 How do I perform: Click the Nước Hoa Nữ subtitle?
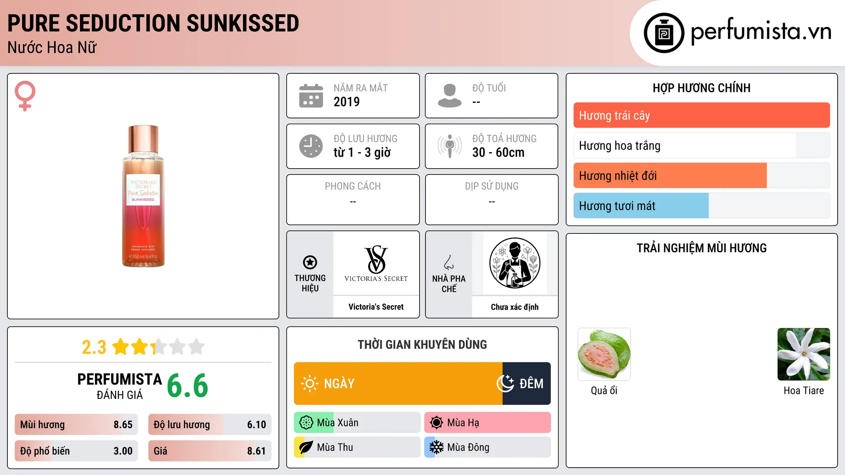point(52,48)
